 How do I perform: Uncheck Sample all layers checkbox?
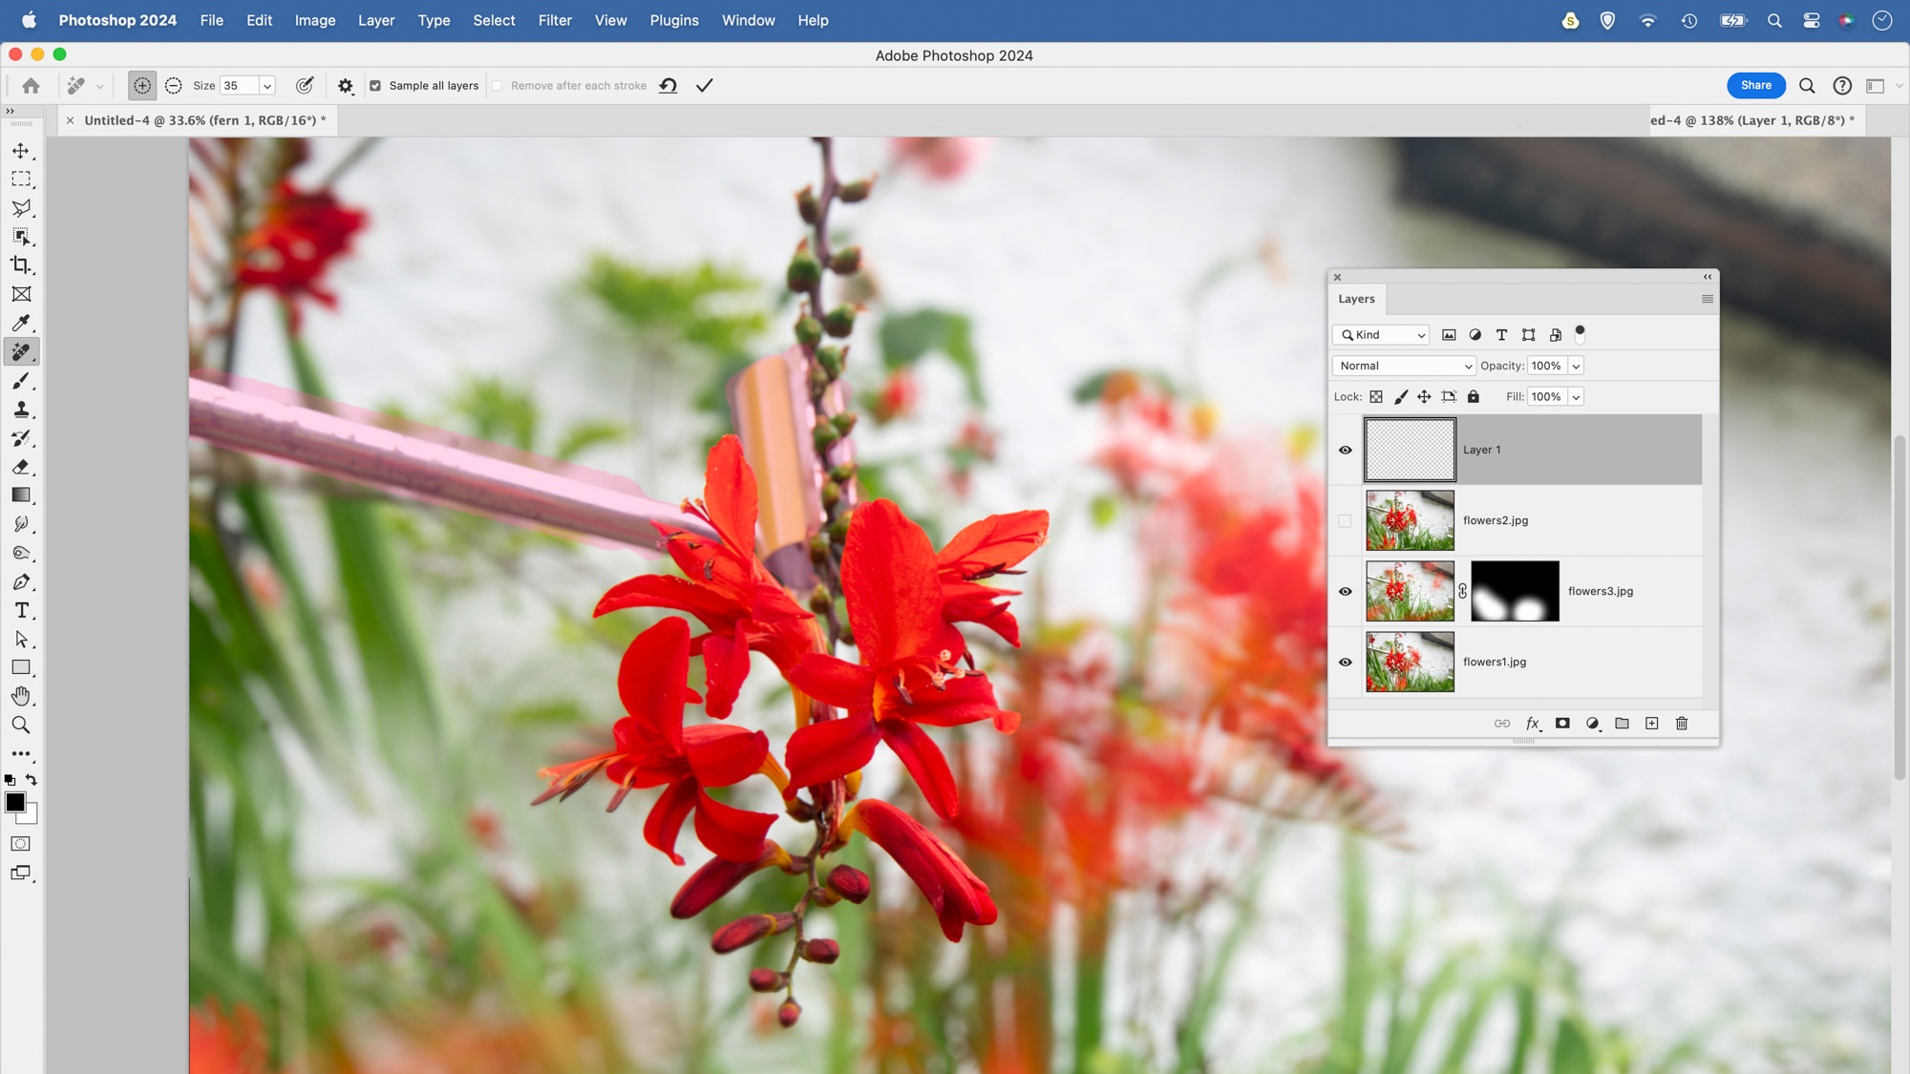click(375, 86)
